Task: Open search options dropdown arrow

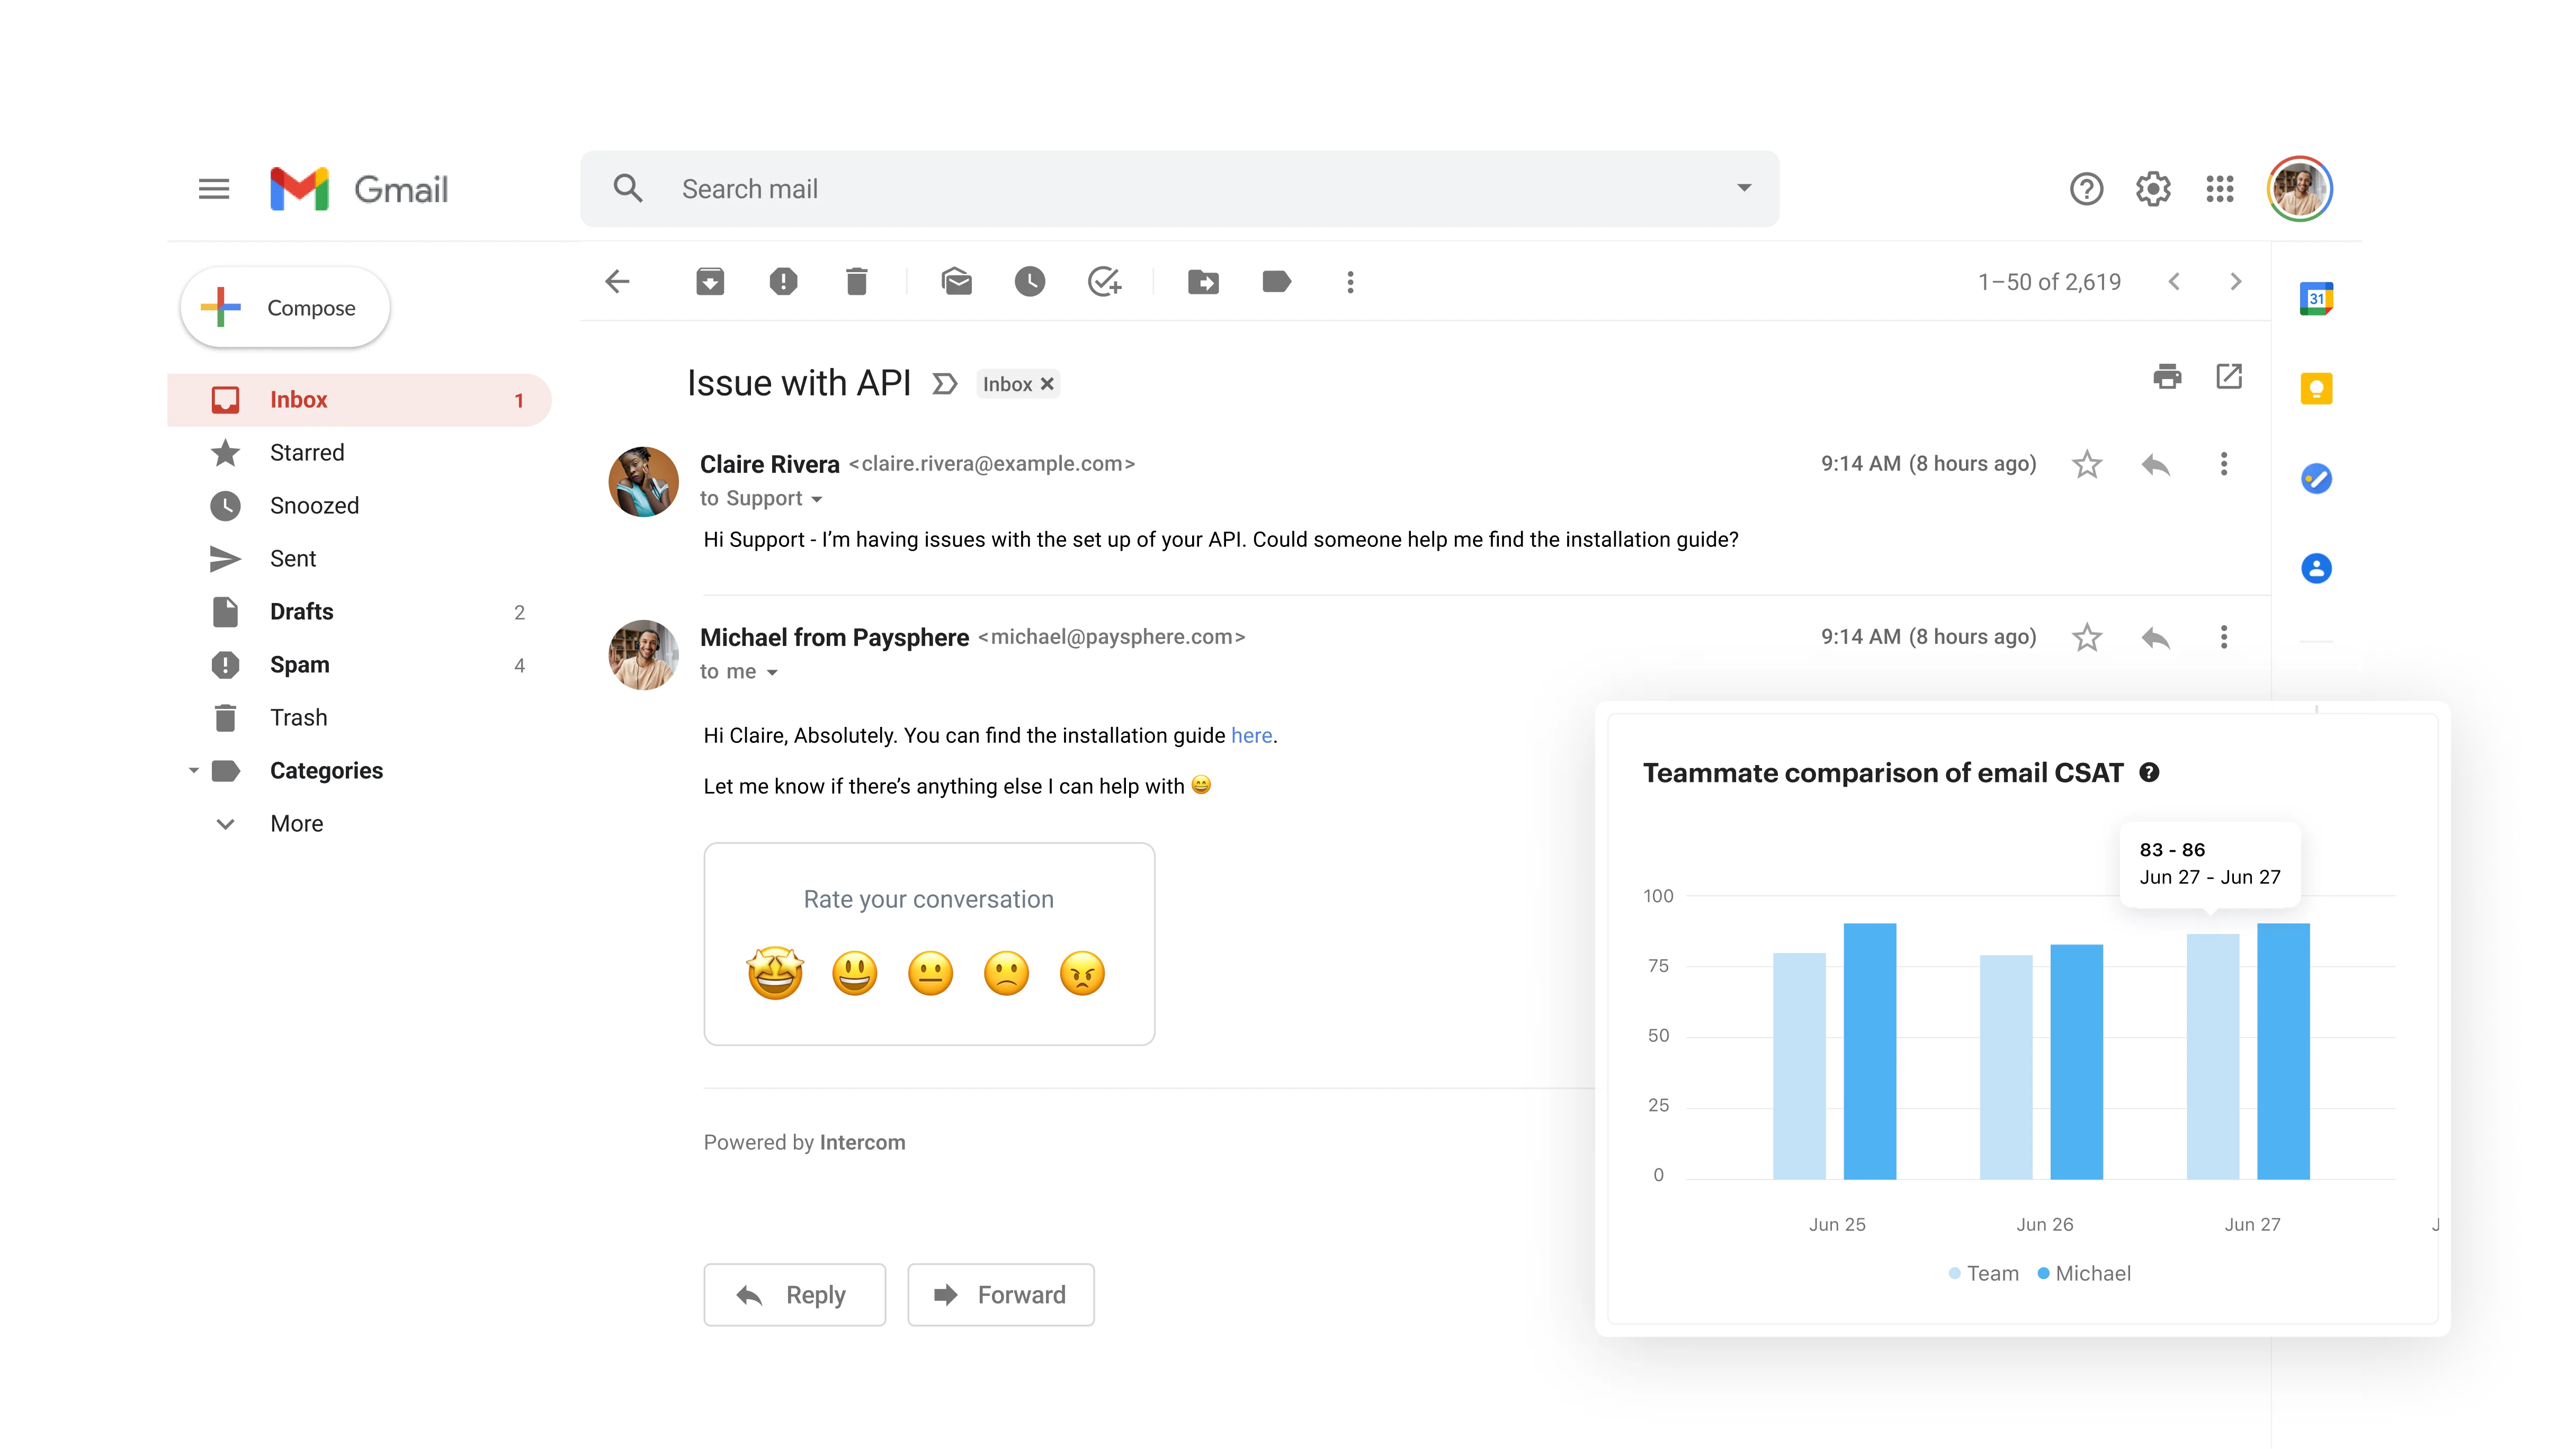Action: point(1744,188)
